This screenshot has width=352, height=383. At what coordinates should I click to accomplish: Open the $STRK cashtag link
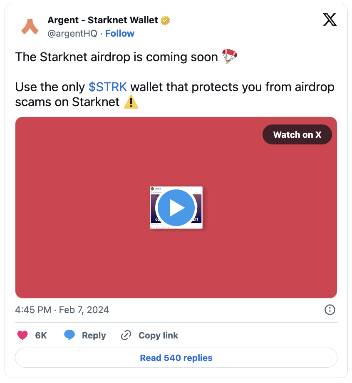click(108, 87)
